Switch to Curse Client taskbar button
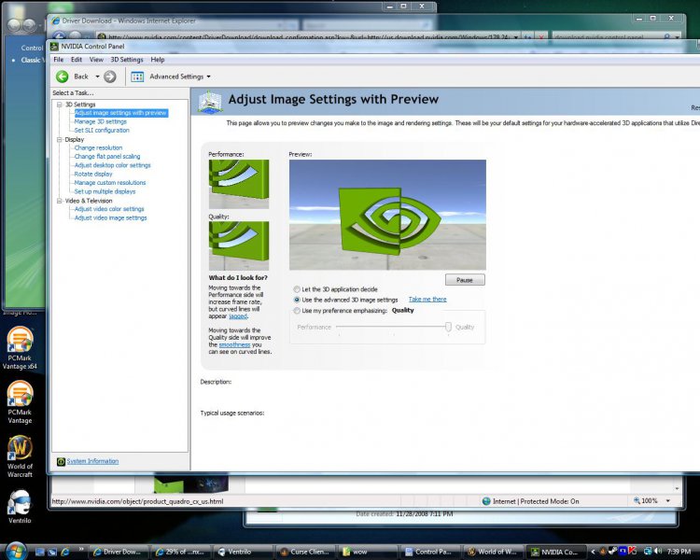This screenshot has height=560, width=700. coord(305,552)
